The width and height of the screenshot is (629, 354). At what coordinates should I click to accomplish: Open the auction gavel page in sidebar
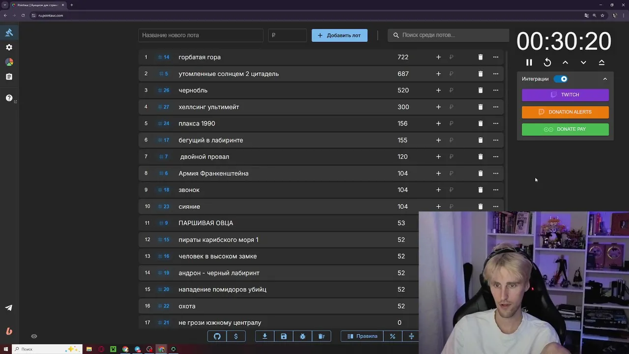[9, 32]
